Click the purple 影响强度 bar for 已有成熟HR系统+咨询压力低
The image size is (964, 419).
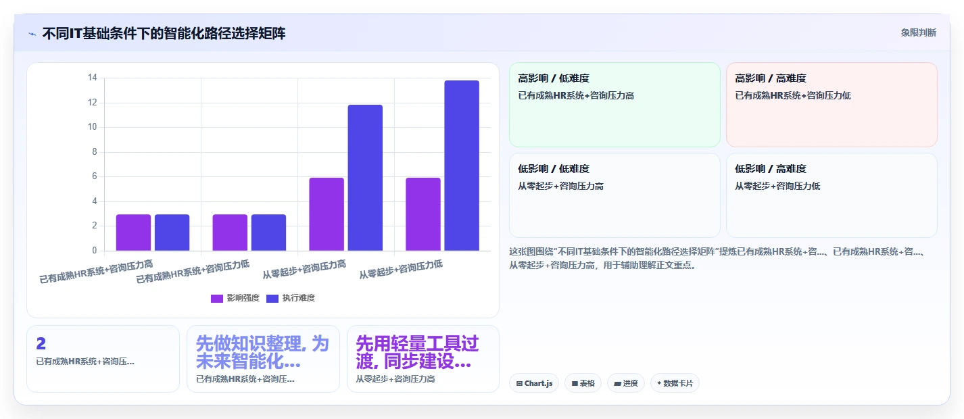click(x=230, y=232)
